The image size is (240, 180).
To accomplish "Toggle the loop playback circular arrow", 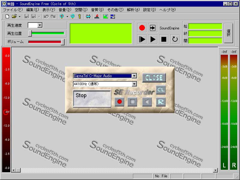I will (175, 39).
